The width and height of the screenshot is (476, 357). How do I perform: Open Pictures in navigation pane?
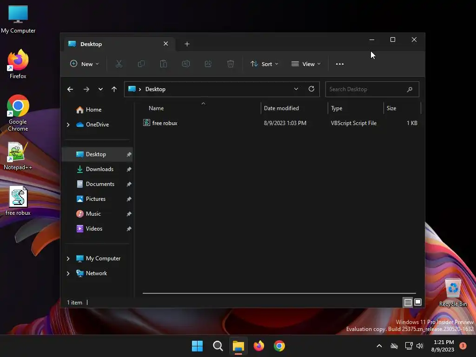click(96, 199)
